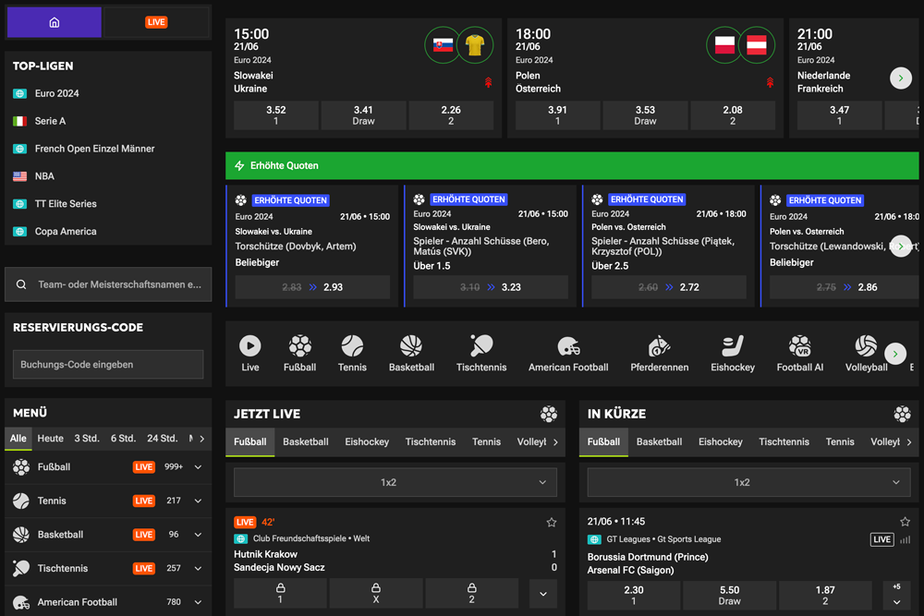
Task: Favorite the Hutnik Krakow match star
Action: (x=551, y=523)
